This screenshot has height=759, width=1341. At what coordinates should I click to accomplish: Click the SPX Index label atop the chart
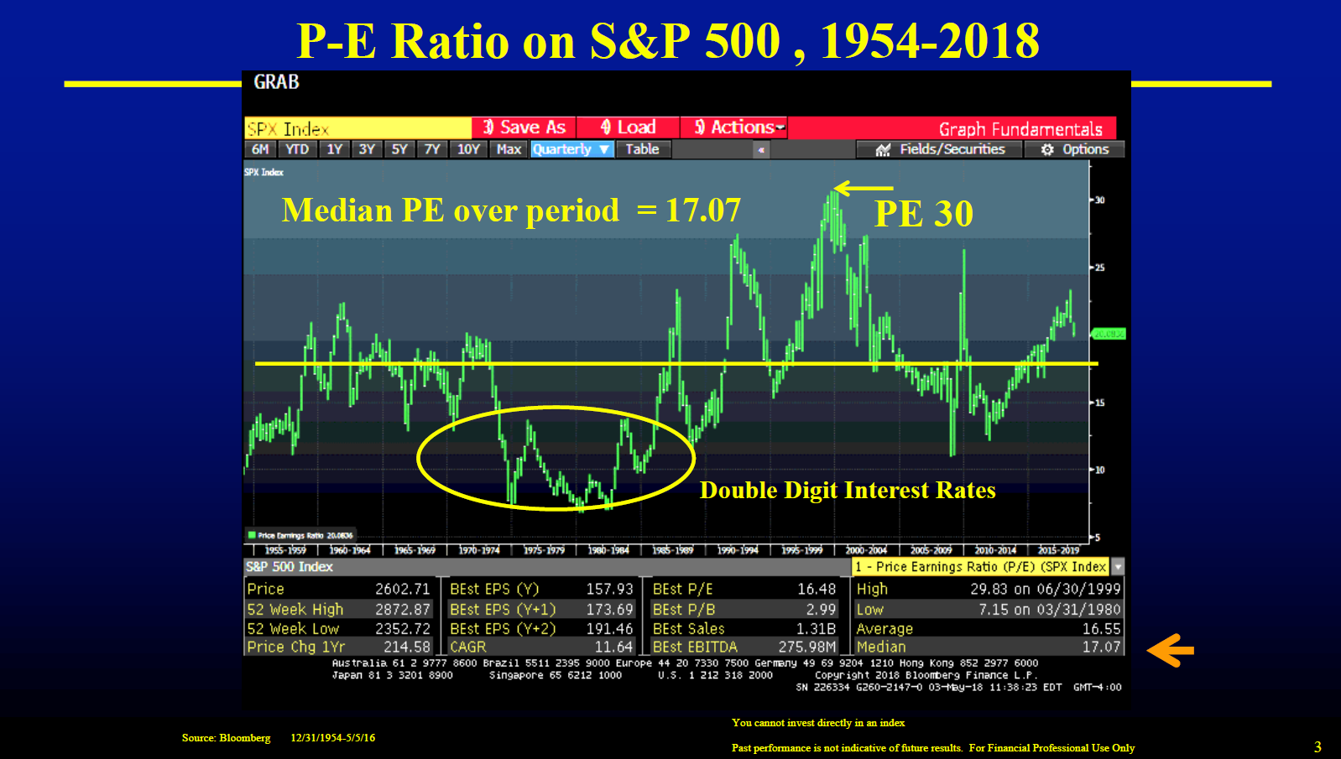264,172
